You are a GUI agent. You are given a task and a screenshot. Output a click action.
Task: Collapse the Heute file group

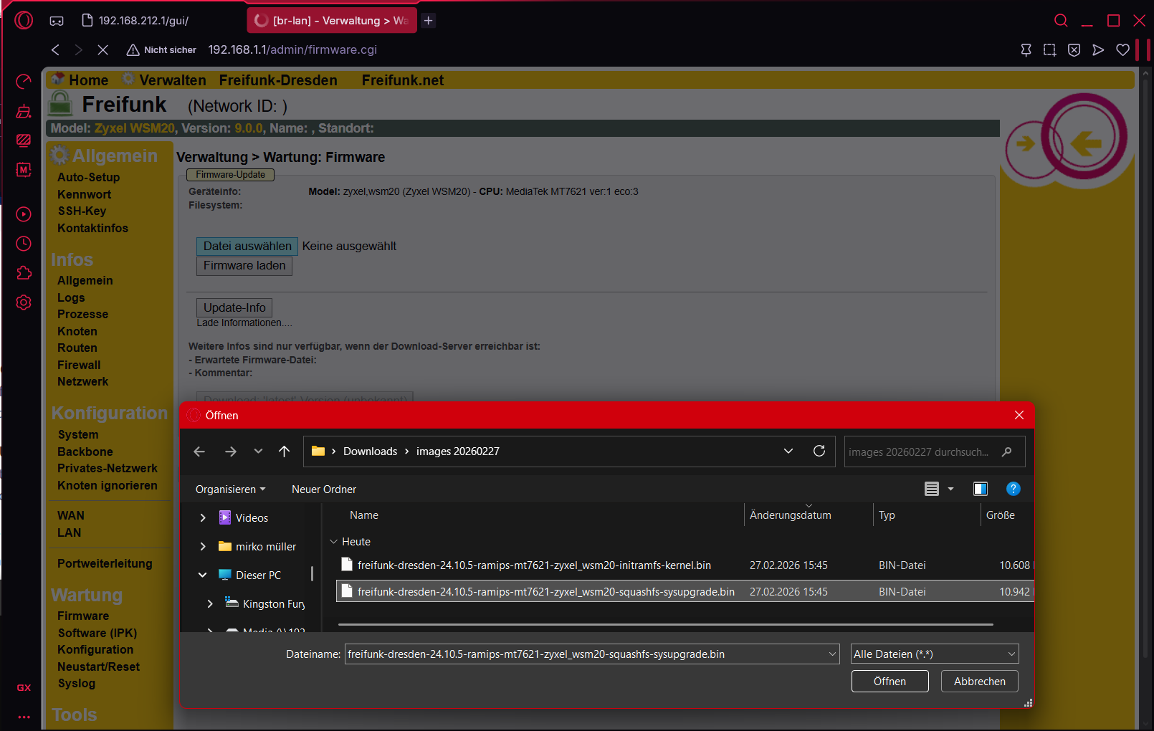[333, 542]
